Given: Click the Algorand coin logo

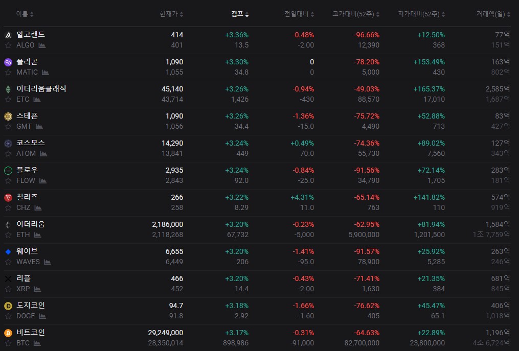Looking at the screenshot, I should (8, 35).
